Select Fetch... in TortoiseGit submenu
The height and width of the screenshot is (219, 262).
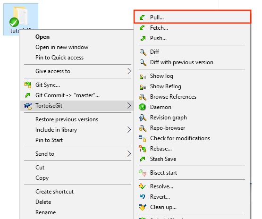coord(193,28)
